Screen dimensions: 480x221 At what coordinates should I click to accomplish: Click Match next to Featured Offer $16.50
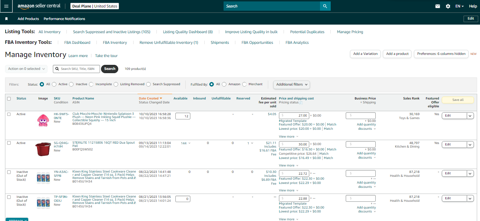(x=332, y=149)
